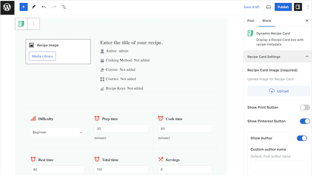
Task: Click the Total time clock icon
Action: click(97, 159)
